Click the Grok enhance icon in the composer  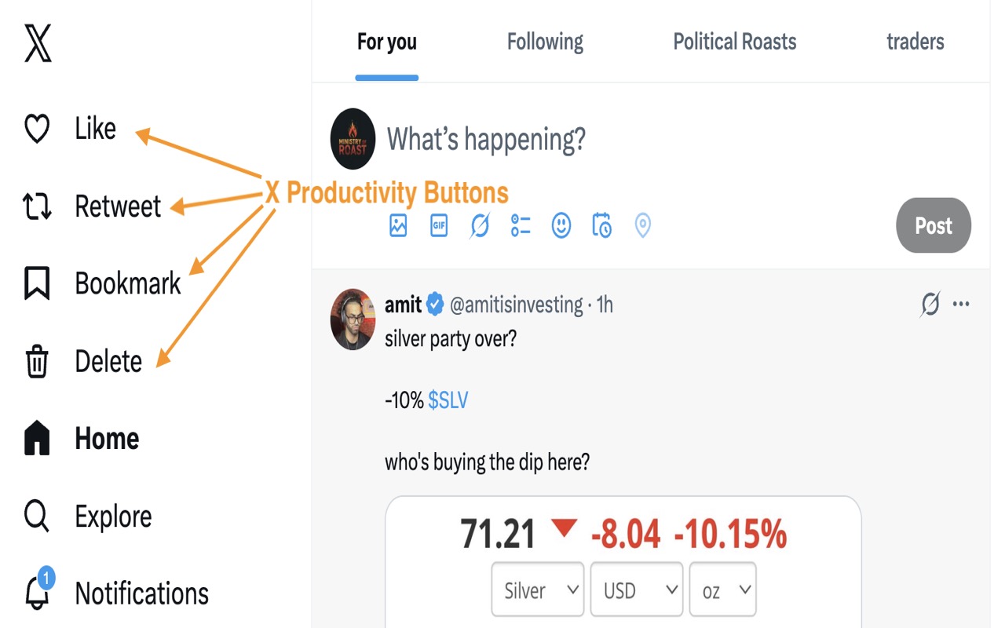(x=479, y=225)
